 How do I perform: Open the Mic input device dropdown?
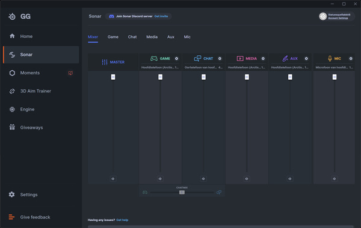click(x=334, y=67)
